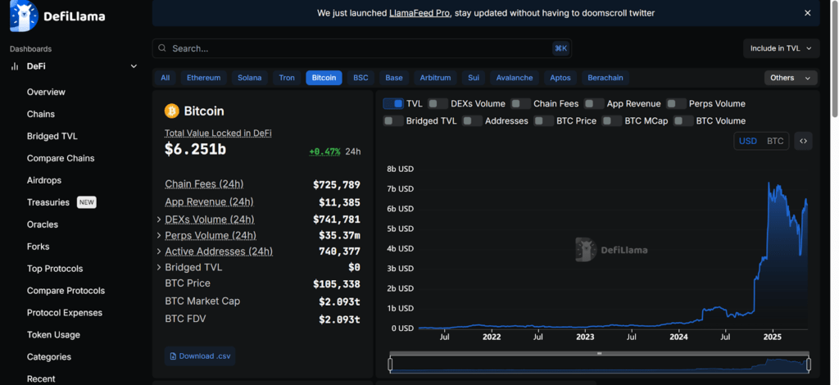
Task: Click the orange Bitcoin coin icon
Action: tap(172, 111)
